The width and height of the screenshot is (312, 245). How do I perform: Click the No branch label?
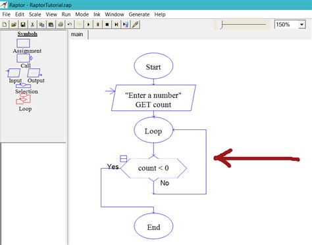point(165,183)
